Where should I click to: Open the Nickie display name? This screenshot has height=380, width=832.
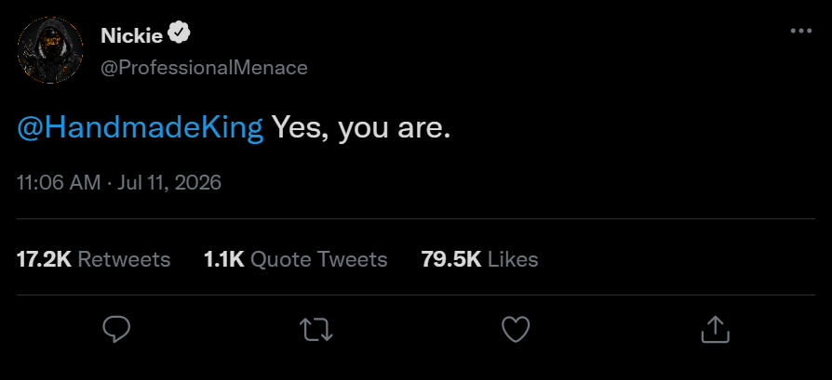(131, 35)
